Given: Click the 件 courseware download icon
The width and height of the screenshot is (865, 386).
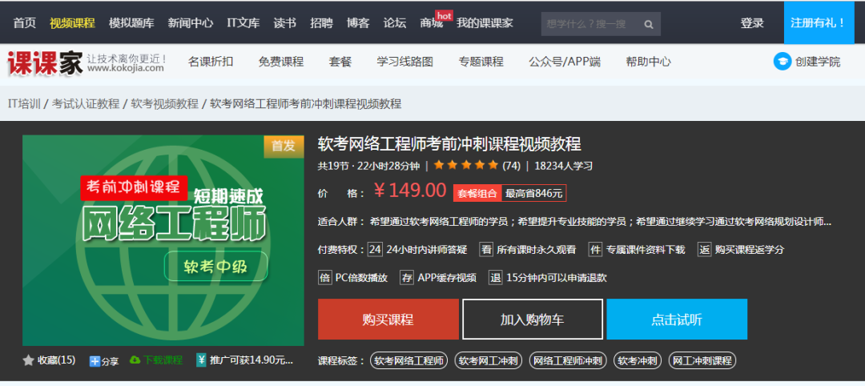Looking at the screenshot, I should 595,249.
